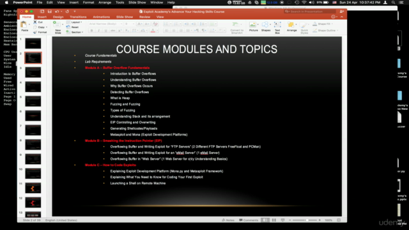Click the share person icon

341,11
